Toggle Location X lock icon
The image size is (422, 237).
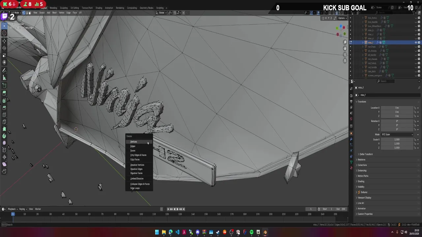click(x=415, y=108)
